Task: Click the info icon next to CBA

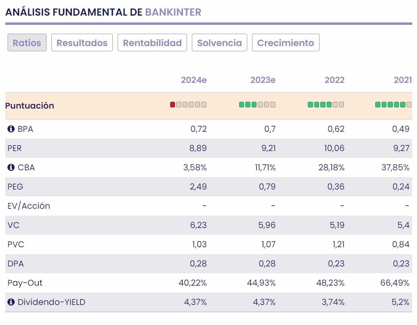Action: pos(11,168)
